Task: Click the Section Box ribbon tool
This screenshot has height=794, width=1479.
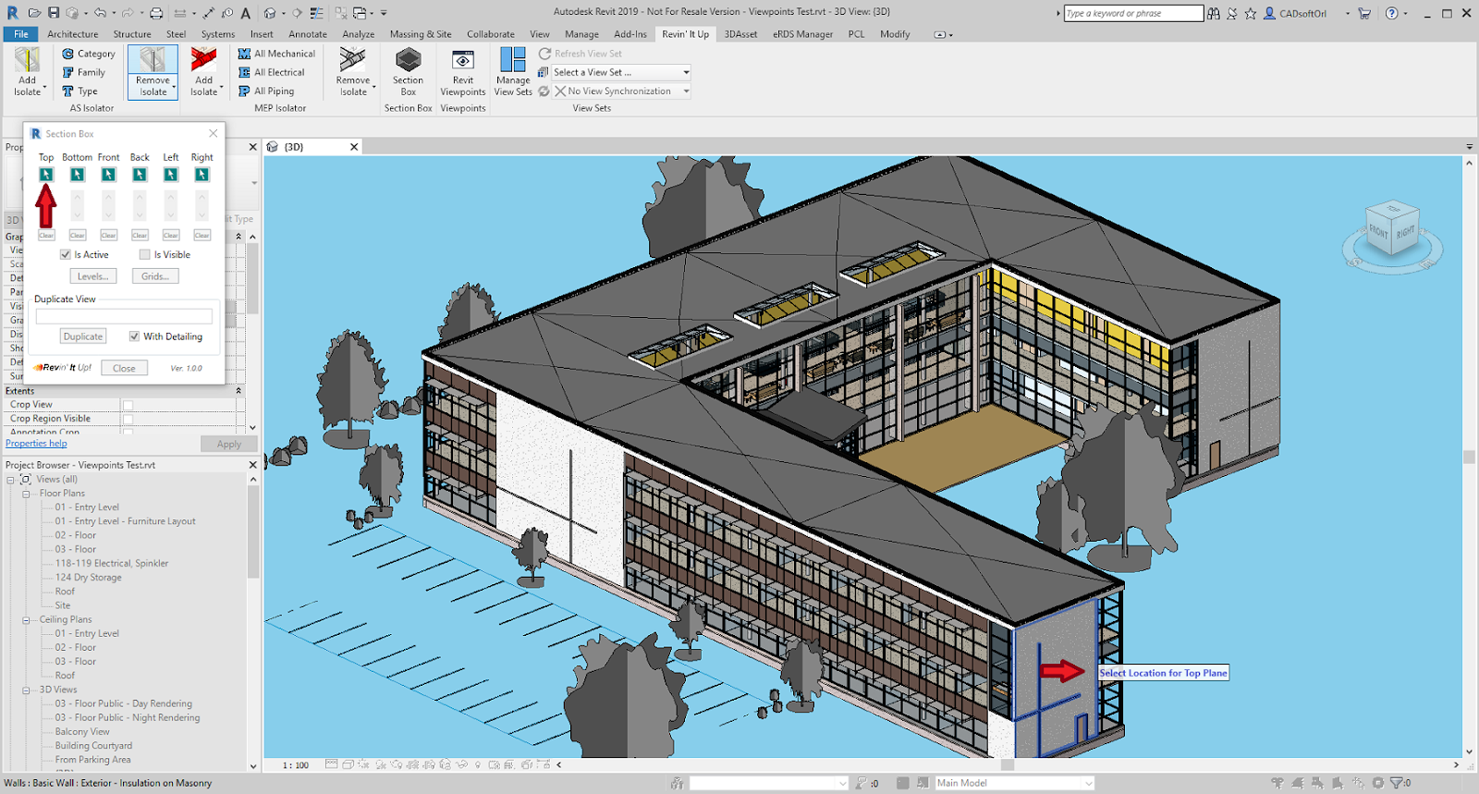Action: point(408,72)
